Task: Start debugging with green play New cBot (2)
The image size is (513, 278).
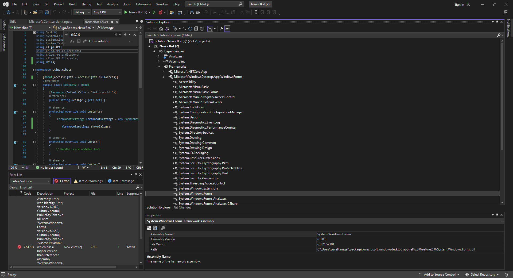Action: coord(136,12)
